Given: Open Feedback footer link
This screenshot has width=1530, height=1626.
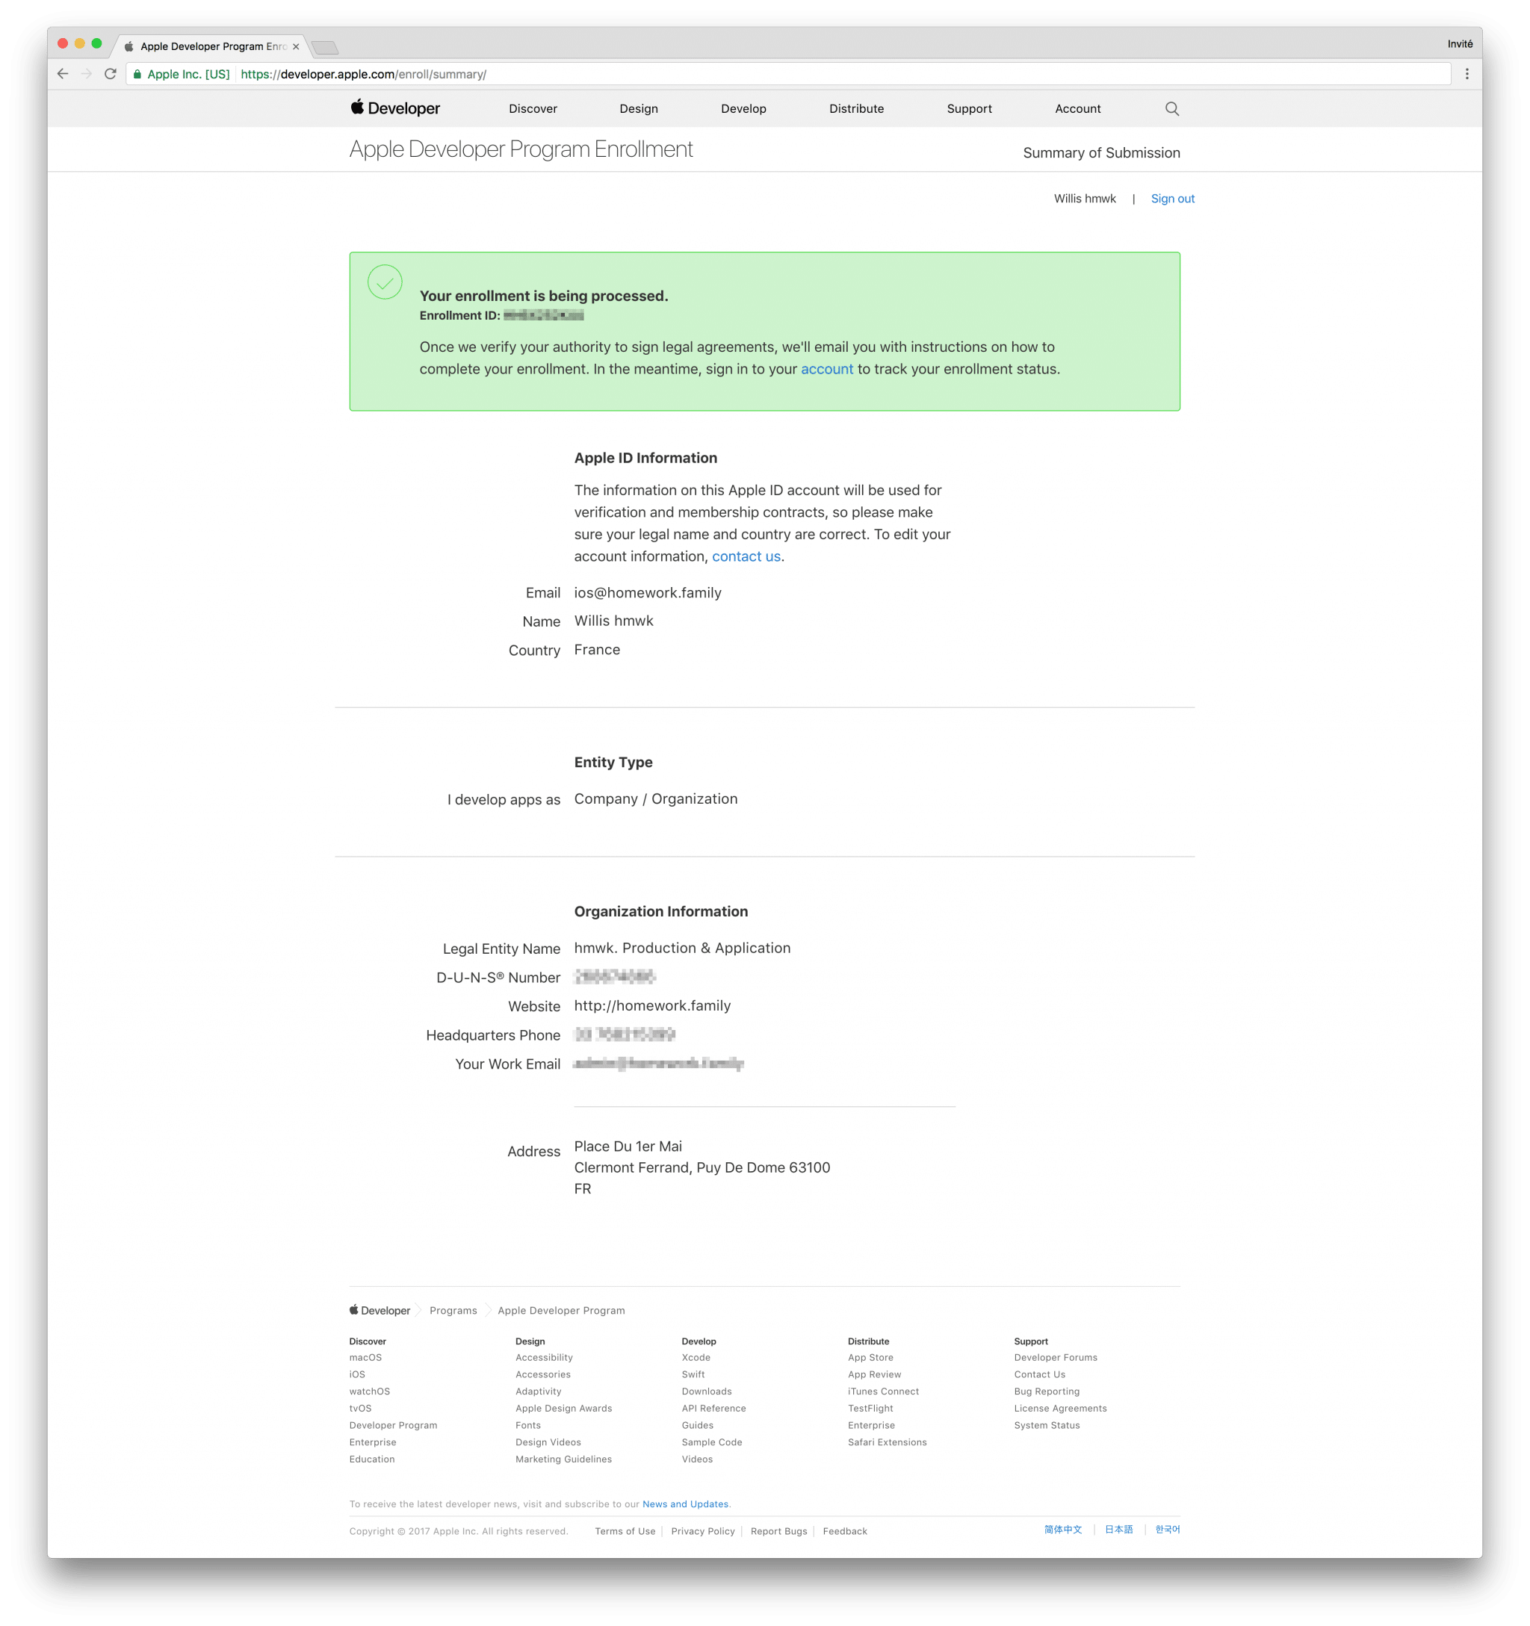Looking at the screenshot, I should pyautogui.click(x=844, y=1530).
